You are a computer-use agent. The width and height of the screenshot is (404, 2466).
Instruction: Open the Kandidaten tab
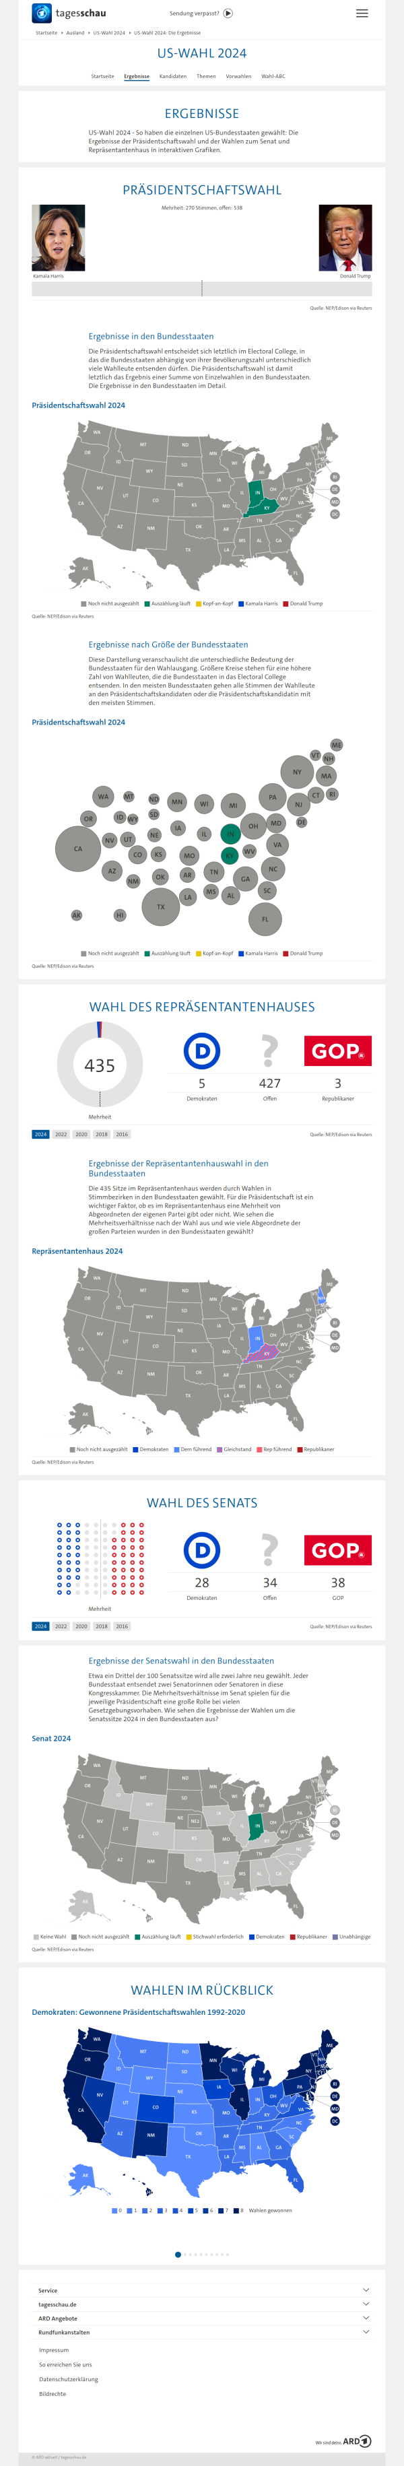click(172, 77)
